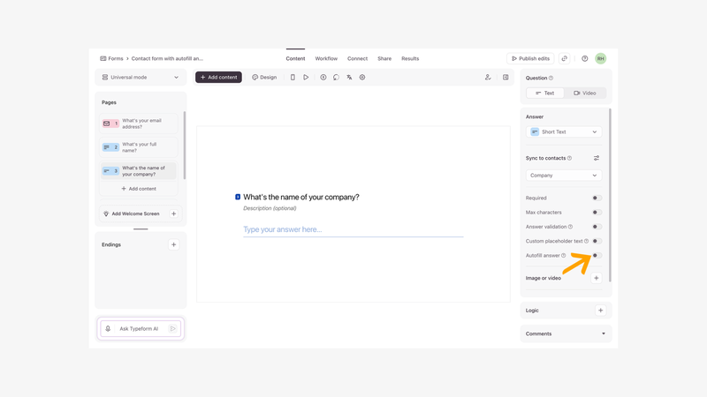This screenshot has height=397, width=707.
Task: Open the refresh/restore icon in toolbar
Action: click(336, 78)
